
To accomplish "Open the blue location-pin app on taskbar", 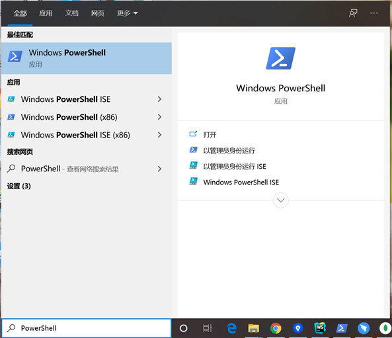I will tap(297, 328).
